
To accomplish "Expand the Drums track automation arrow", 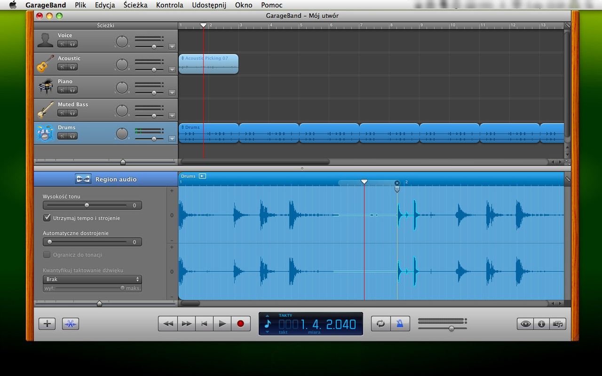I will [x=172, y=139].
